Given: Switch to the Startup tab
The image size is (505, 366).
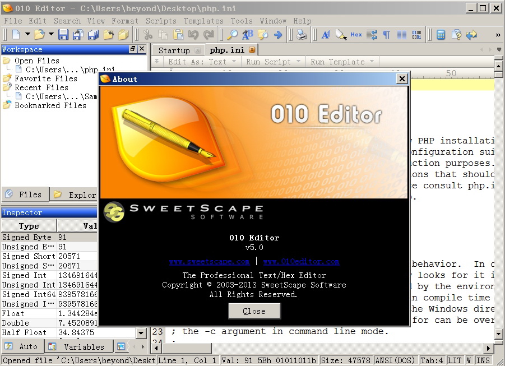Looking at the screenshot, I should (174, 50).
